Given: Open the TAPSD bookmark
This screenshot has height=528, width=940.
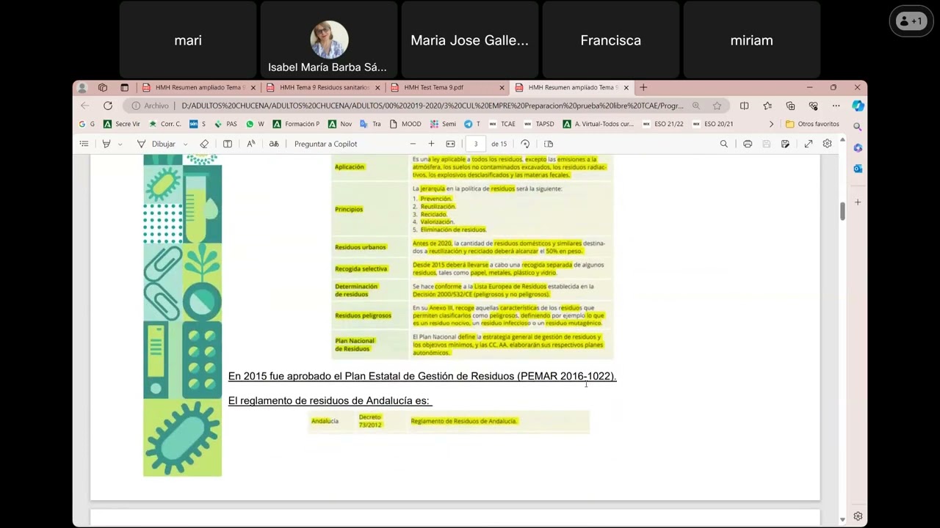Looking at the screenshot, I should pos(539,124).
